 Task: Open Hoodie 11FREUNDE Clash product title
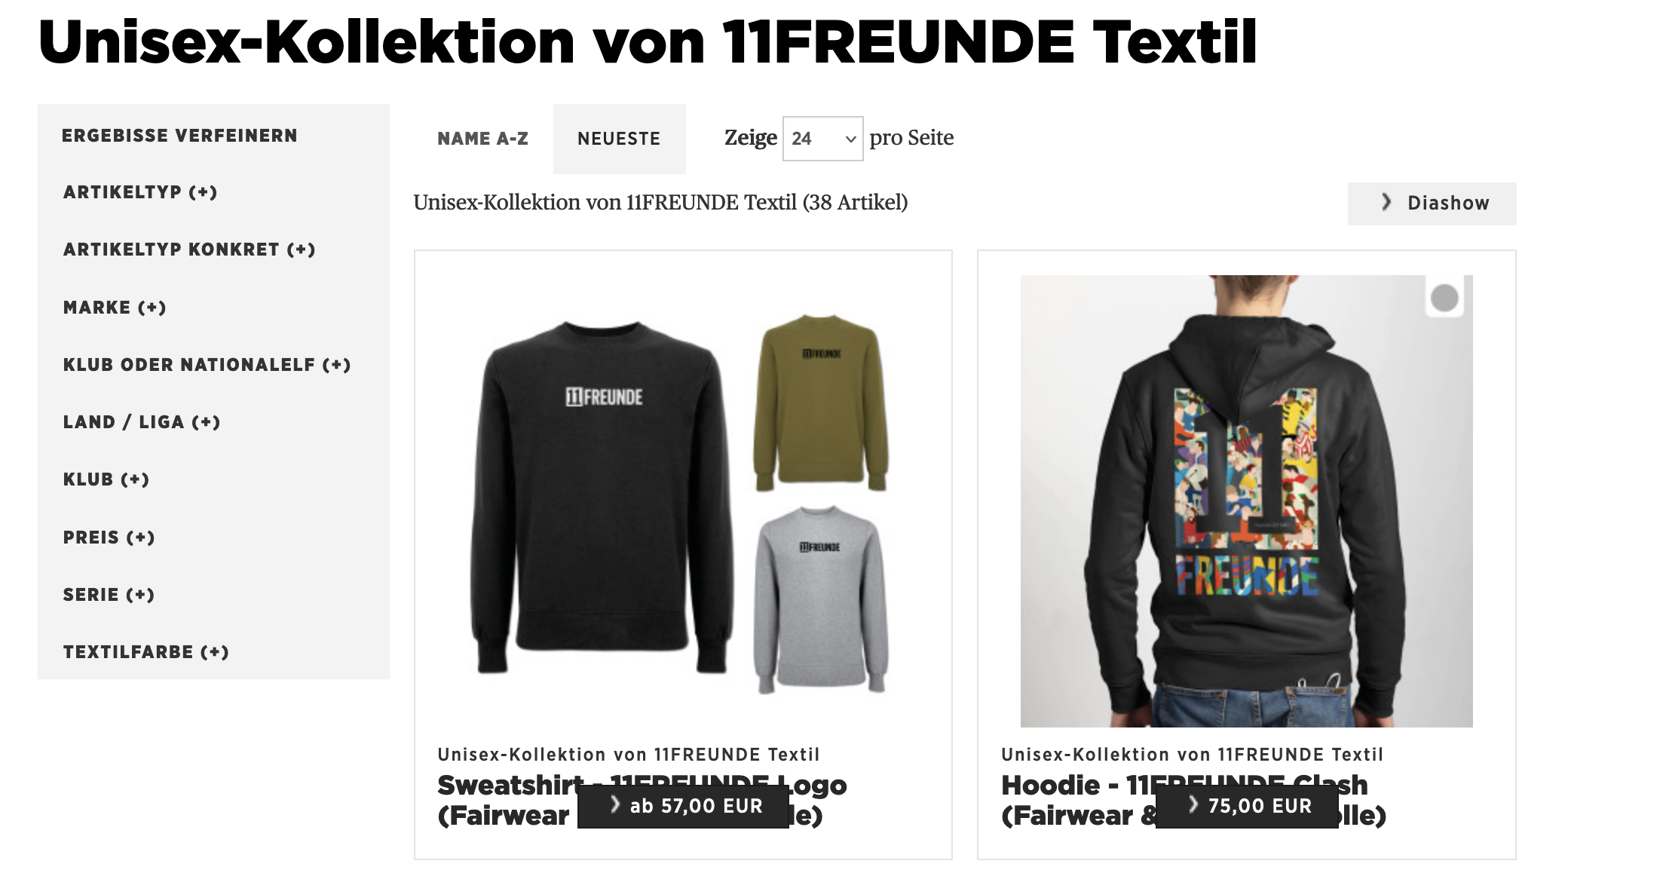[1194, 800]
